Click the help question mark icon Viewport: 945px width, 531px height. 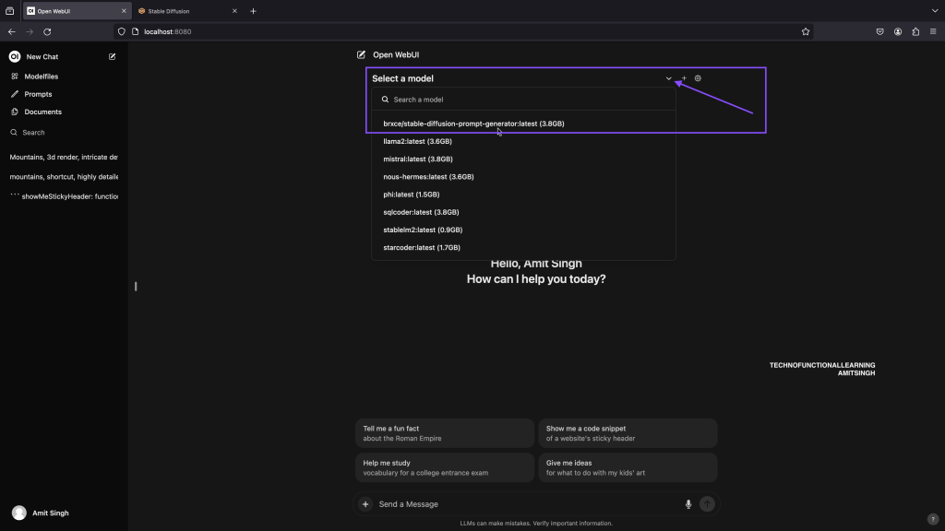point(933,519)
